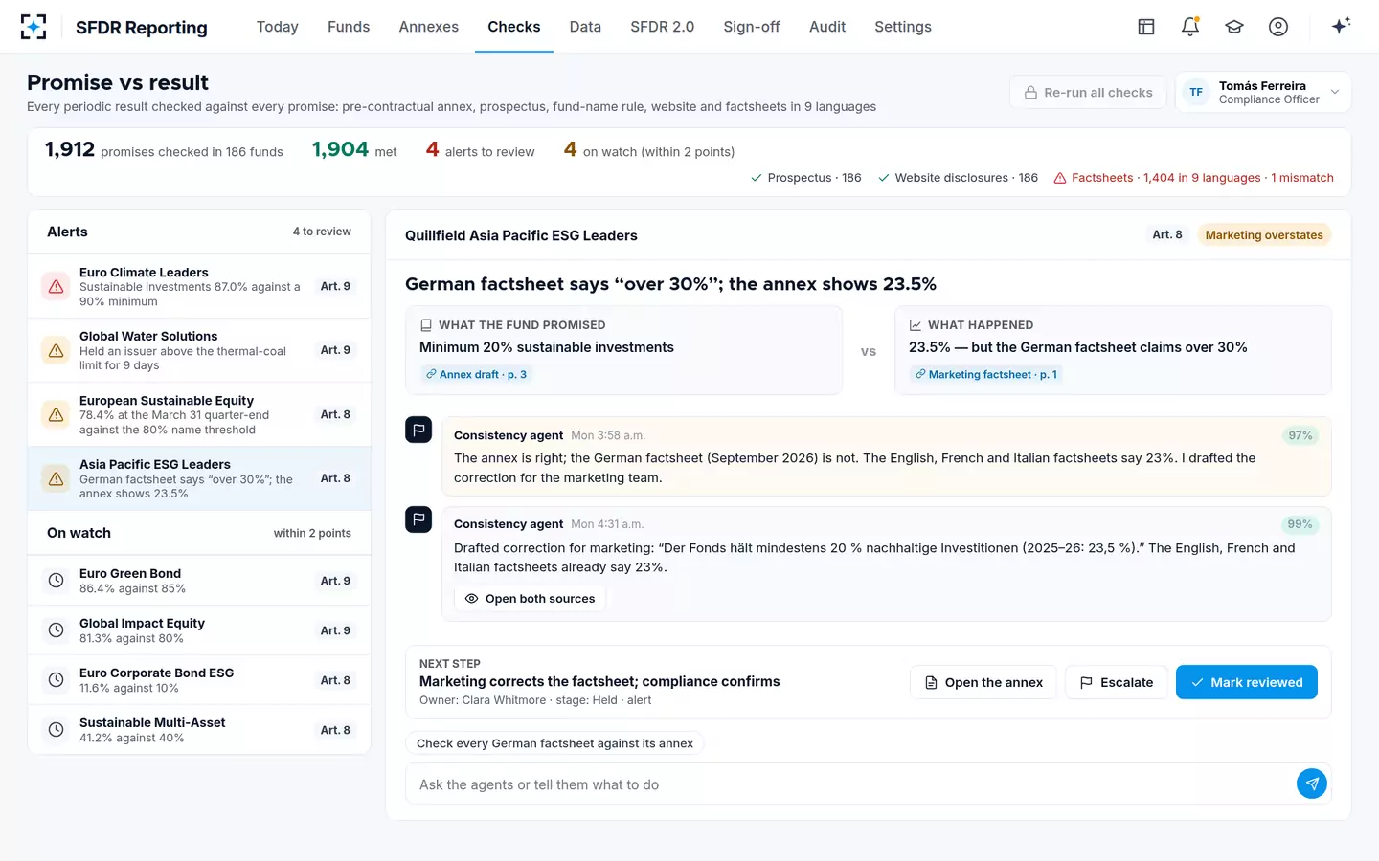
Task: Click the factsheets mismatch warning triangle icon
Action: pos(1060,178)
